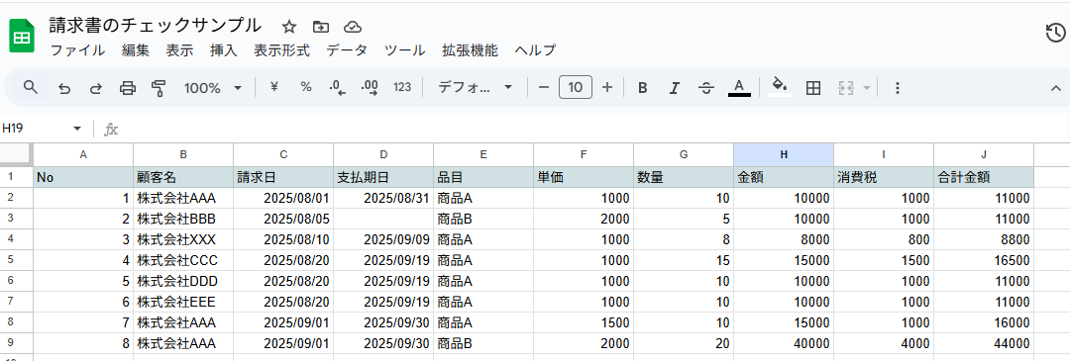This screenshot has width=1070, height=361.
Task: Format as currency with yen icon
Action: pyautogui.click(x=274, y=87)
